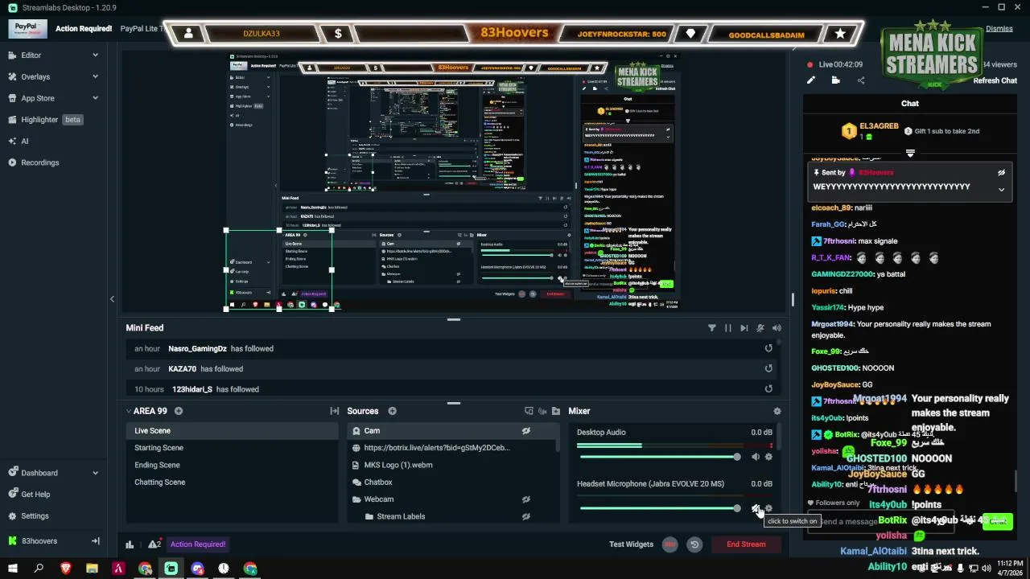
Task: Click Refresh Chat
Action: [995, 80]
